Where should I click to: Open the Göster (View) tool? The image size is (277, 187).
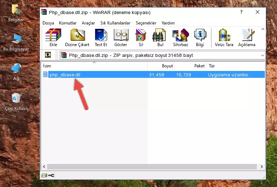121,37
